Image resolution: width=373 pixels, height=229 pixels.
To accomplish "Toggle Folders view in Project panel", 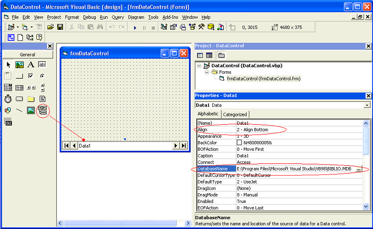I will tap(221, 55).
